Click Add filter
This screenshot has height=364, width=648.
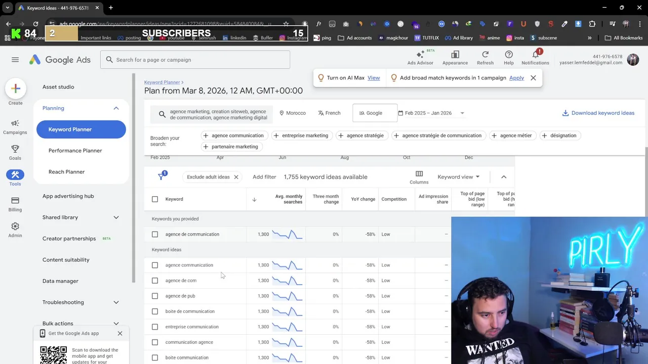point(264,177)
